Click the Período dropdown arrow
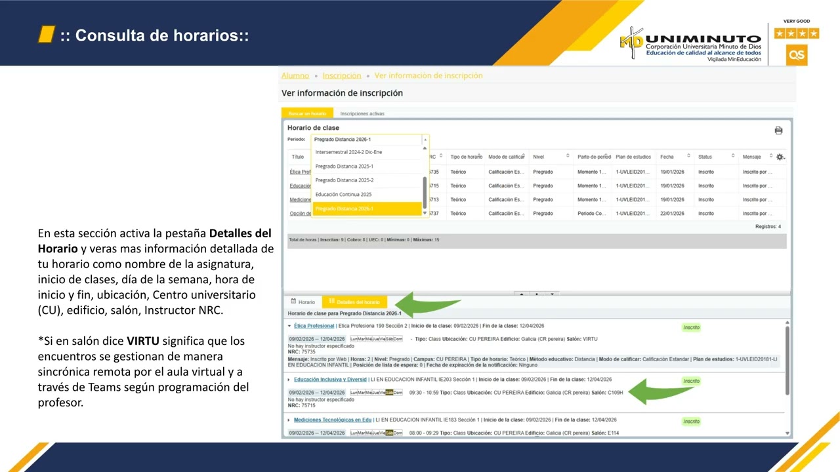The height and width of the screenshot is (472, 840). click(425, 140)
